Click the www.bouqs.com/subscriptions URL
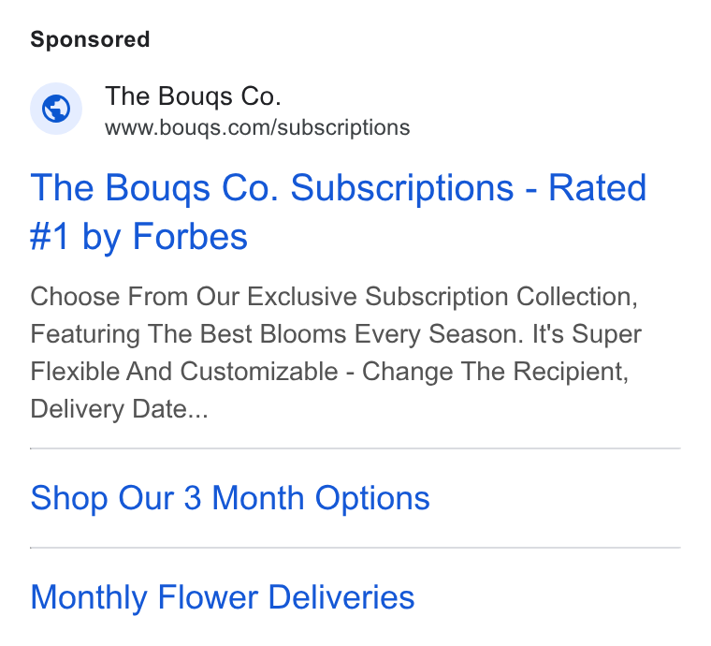Screen dimensions: 711x646 (257, 127)
